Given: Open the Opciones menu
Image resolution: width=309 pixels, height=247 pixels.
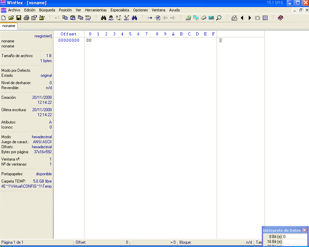Looking at the screenshot, I should (x=140, y=10).
